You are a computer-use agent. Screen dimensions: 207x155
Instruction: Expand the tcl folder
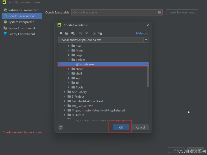click(x=68, y=83)
